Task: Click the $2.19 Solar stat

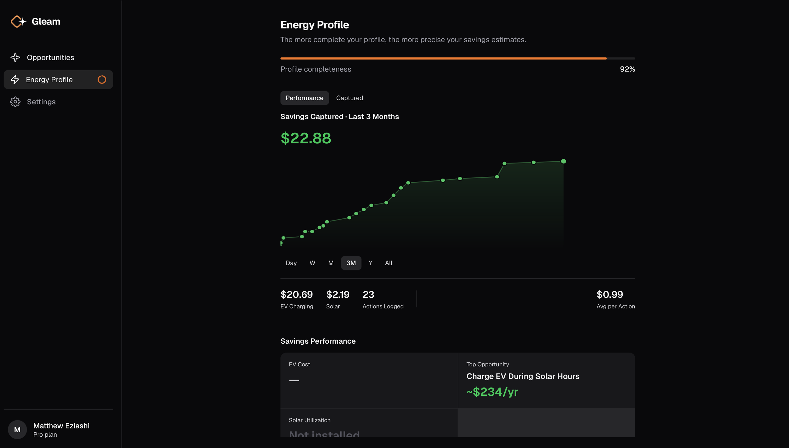Action: pos(338,299)
